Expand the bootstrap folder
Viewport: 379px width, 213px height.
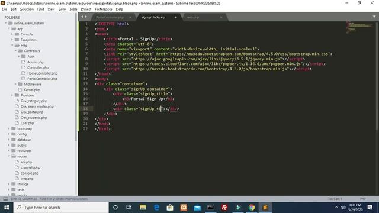9,129
